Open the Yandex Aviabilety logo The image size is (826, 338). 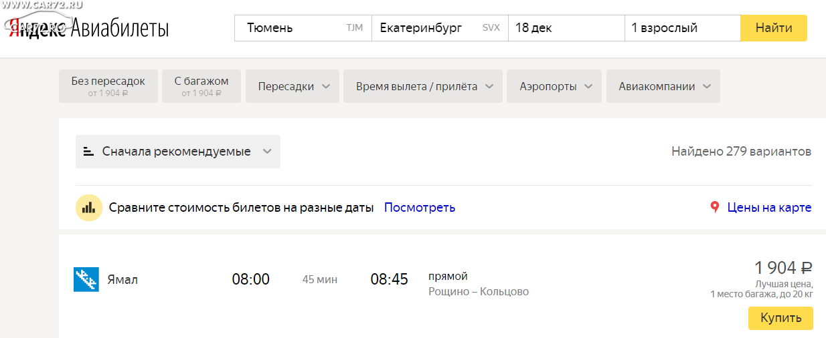[87, 29]
